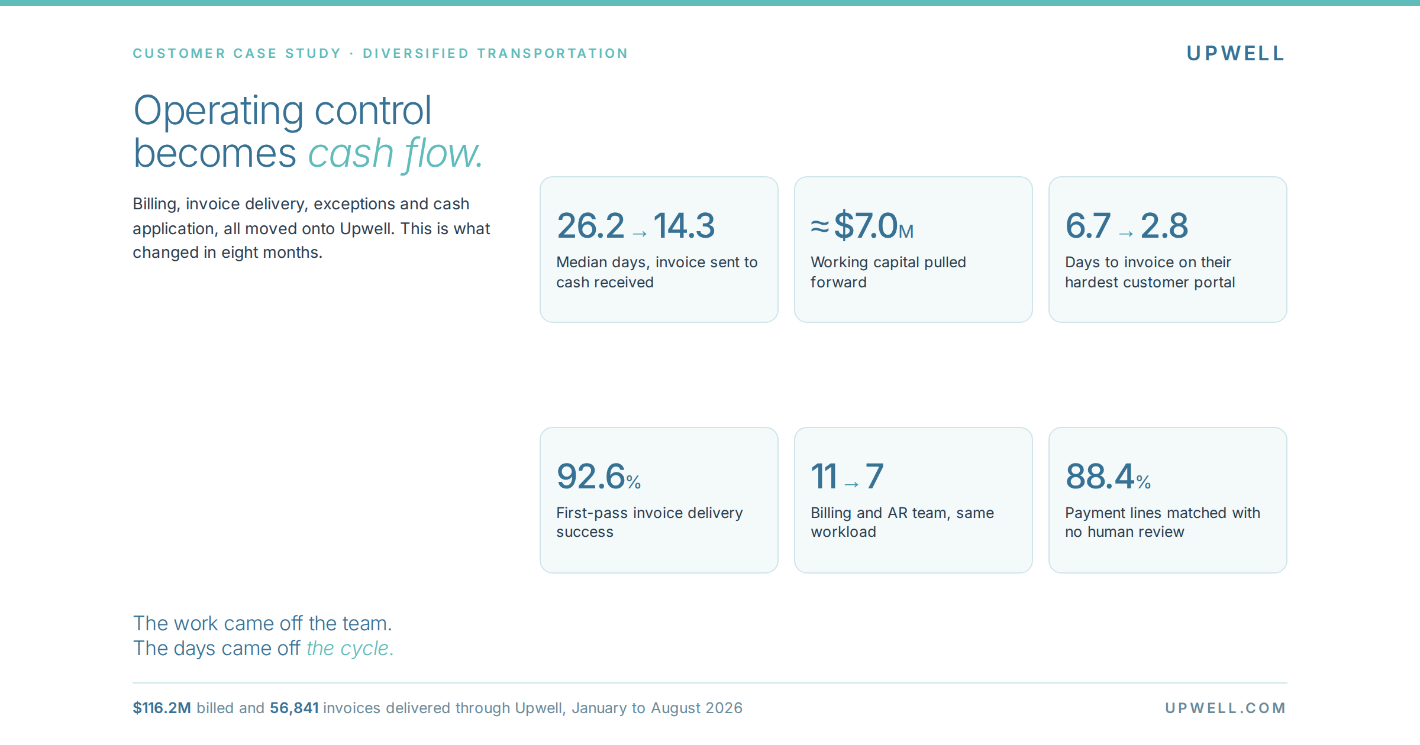This screenshot has width=1420, height=745.
Task: Click 'Payment lines matched with no human review'
Action: (x=1163, y=522)
